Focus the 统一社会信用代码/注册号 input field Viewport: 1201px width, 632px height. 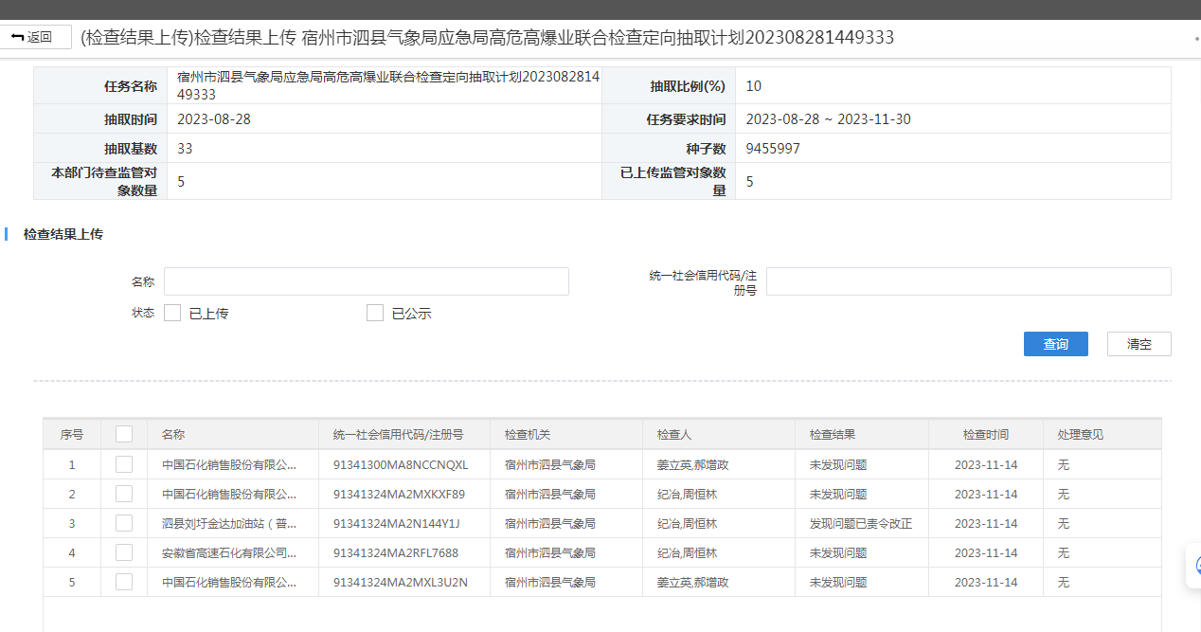click(968, 281)
